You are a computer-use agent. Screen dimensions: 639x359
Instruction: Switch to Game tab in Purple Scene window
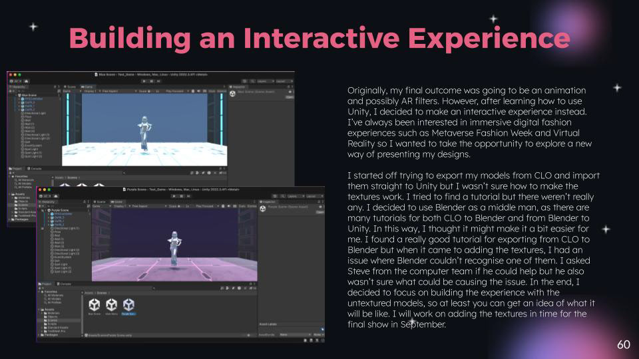tap(116, 202)
